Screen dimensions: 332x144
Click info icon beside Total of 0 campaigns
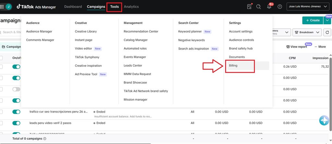(45, 139)
